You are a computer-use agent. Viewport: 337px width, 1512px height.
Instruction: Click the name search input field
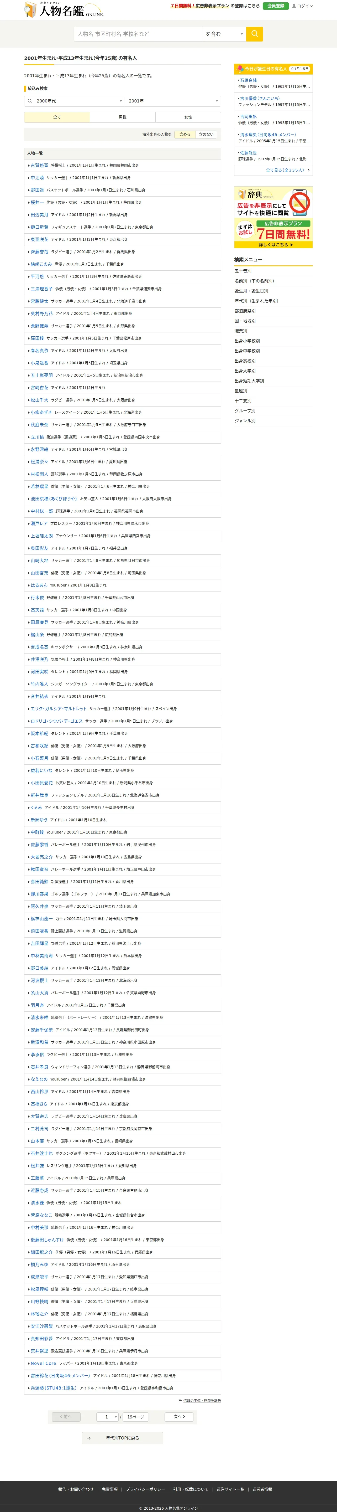(x=138, y=34)
